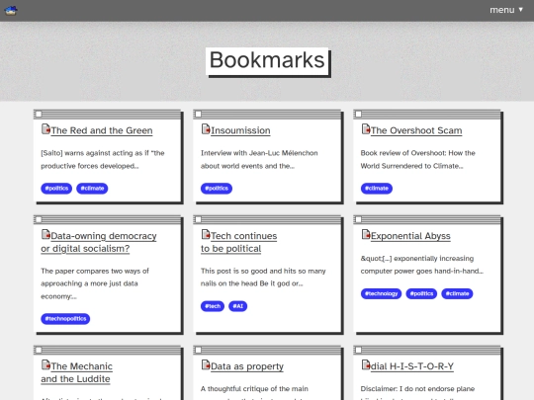Click document icon beside The Overshoot Scam
534x400 pixels.
pyautogui.click(x=366, y=129)
